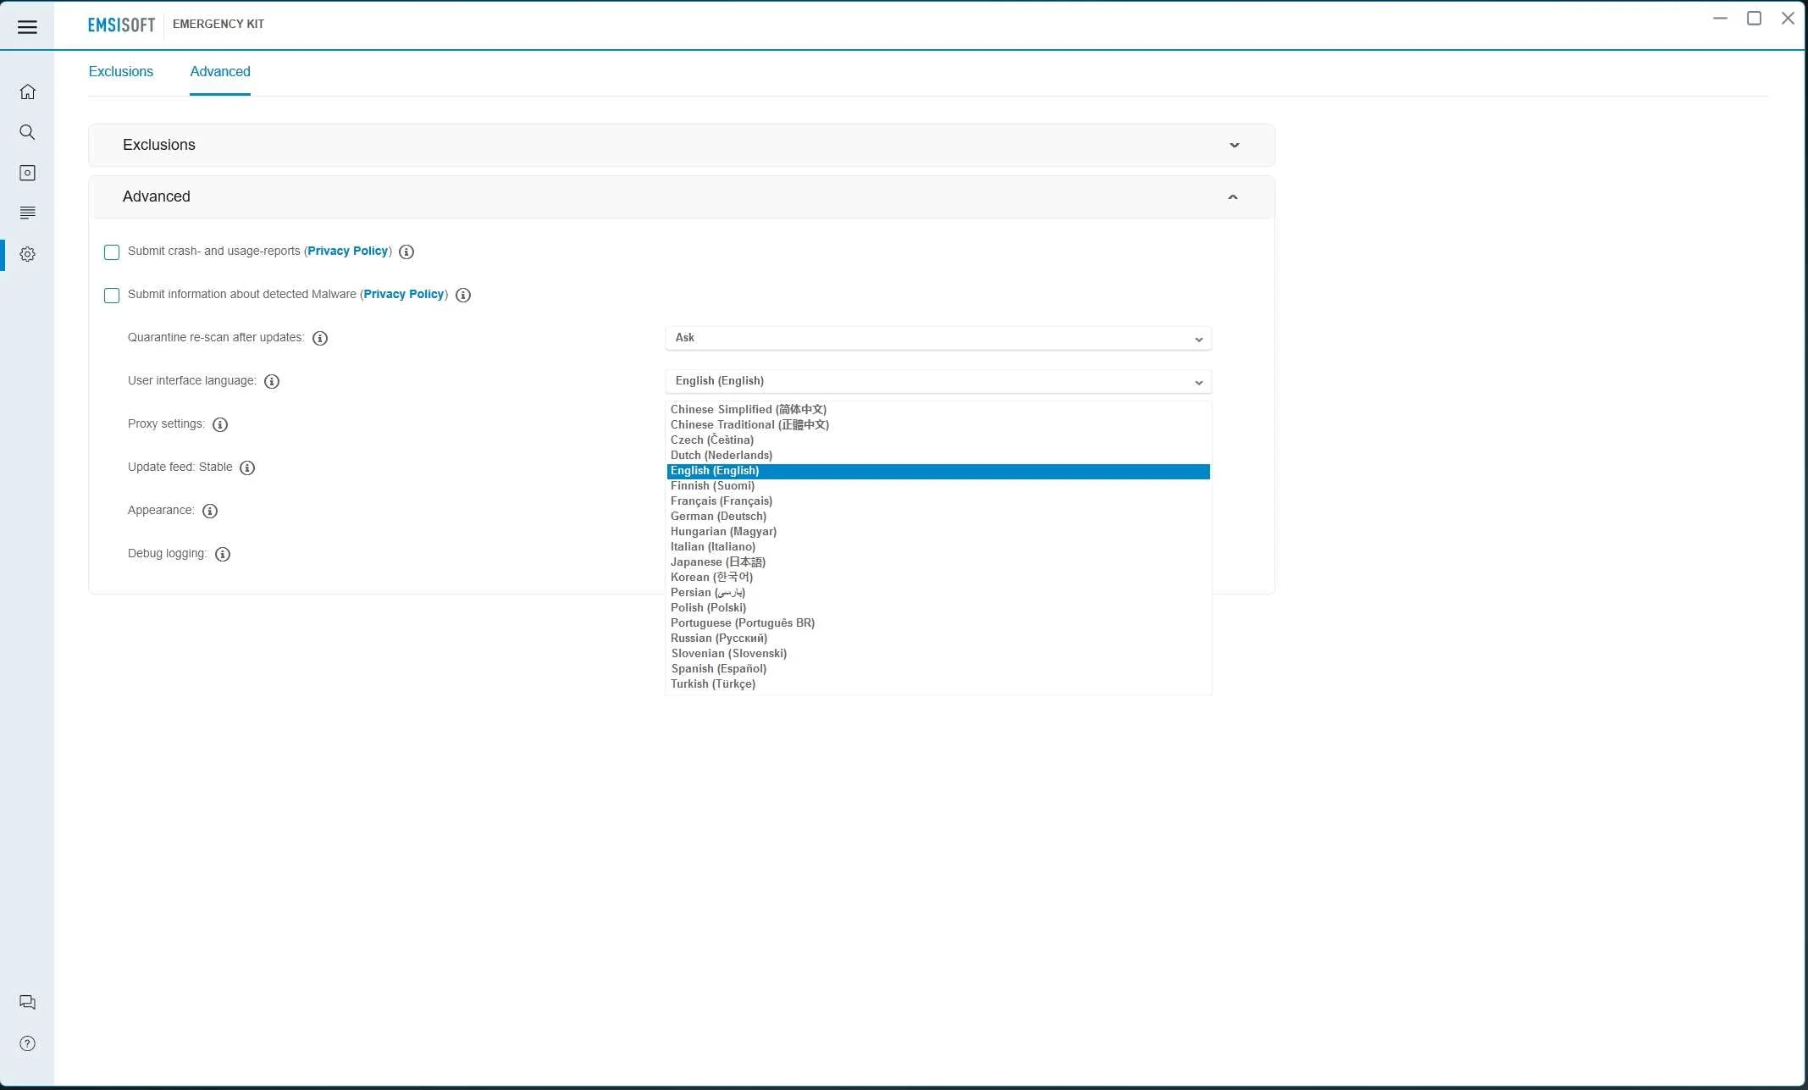Switch to the Exclusions tab
1808x1090 pixels.
[x=121, y=72]
